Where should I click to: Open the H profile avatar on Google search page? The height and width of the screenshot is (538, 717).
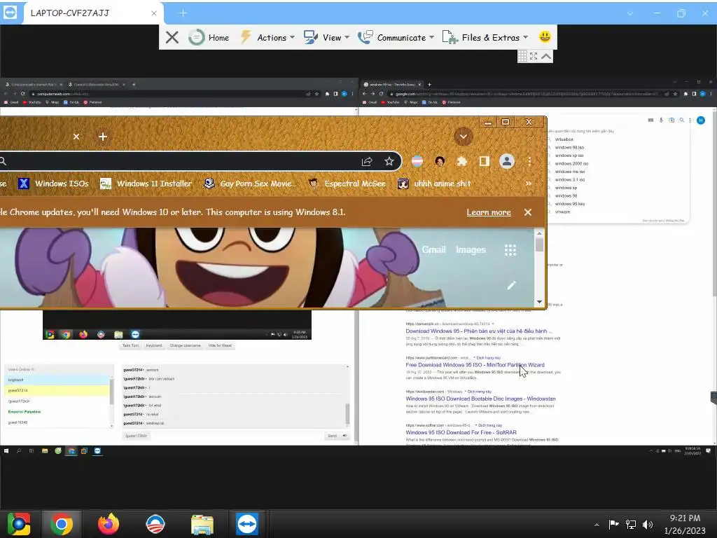(x=700, y=120)
